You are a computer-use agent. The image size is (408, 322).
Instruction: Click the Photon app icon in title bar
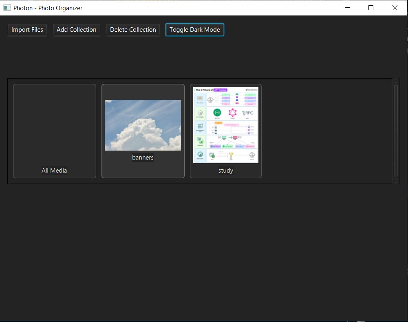pyautogui.click(x=7, y=8)
